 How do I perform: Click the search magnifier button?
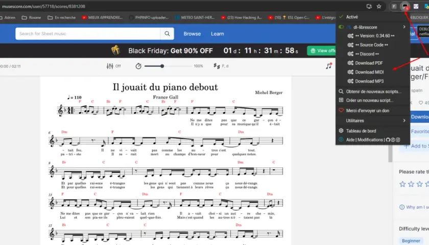point(167,34)
